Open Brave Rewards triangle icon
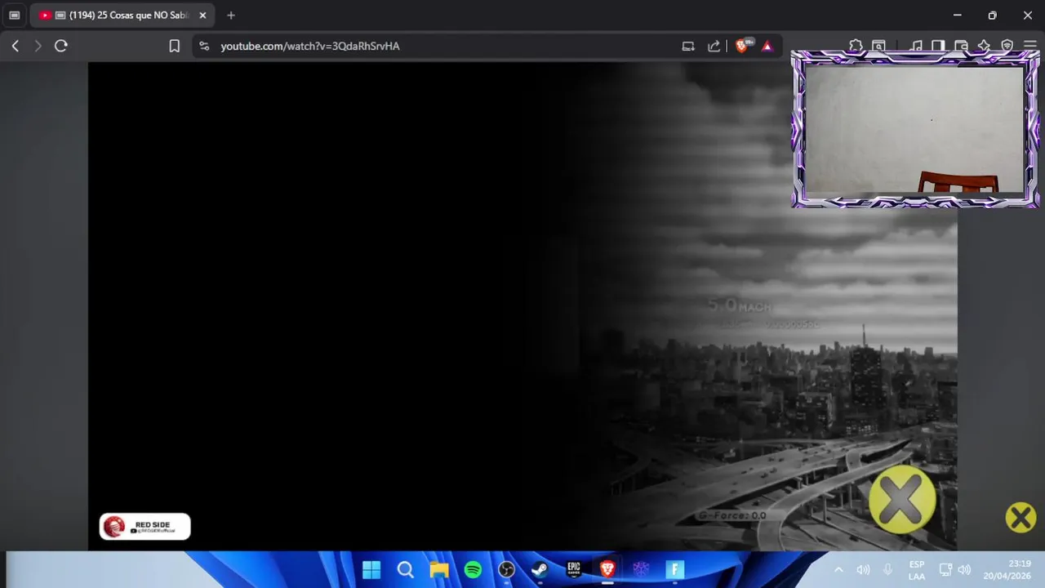1045x588 pixels. click(x=767, y=47)
